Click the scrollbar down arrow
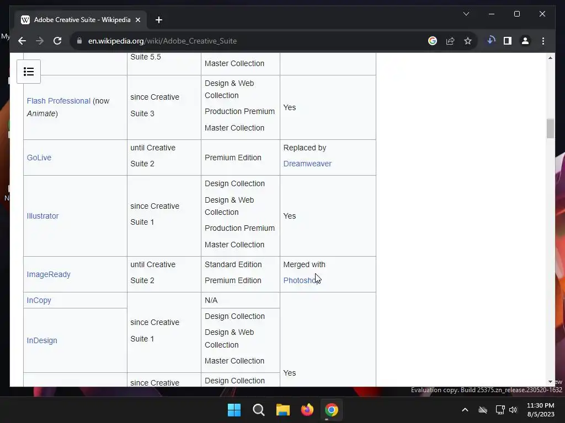Viewport: 565px width, 423px height. coord(550,382)
